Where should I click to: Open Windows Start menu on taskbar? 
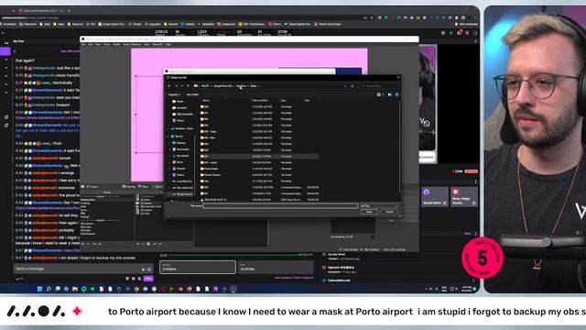[39, 289]
